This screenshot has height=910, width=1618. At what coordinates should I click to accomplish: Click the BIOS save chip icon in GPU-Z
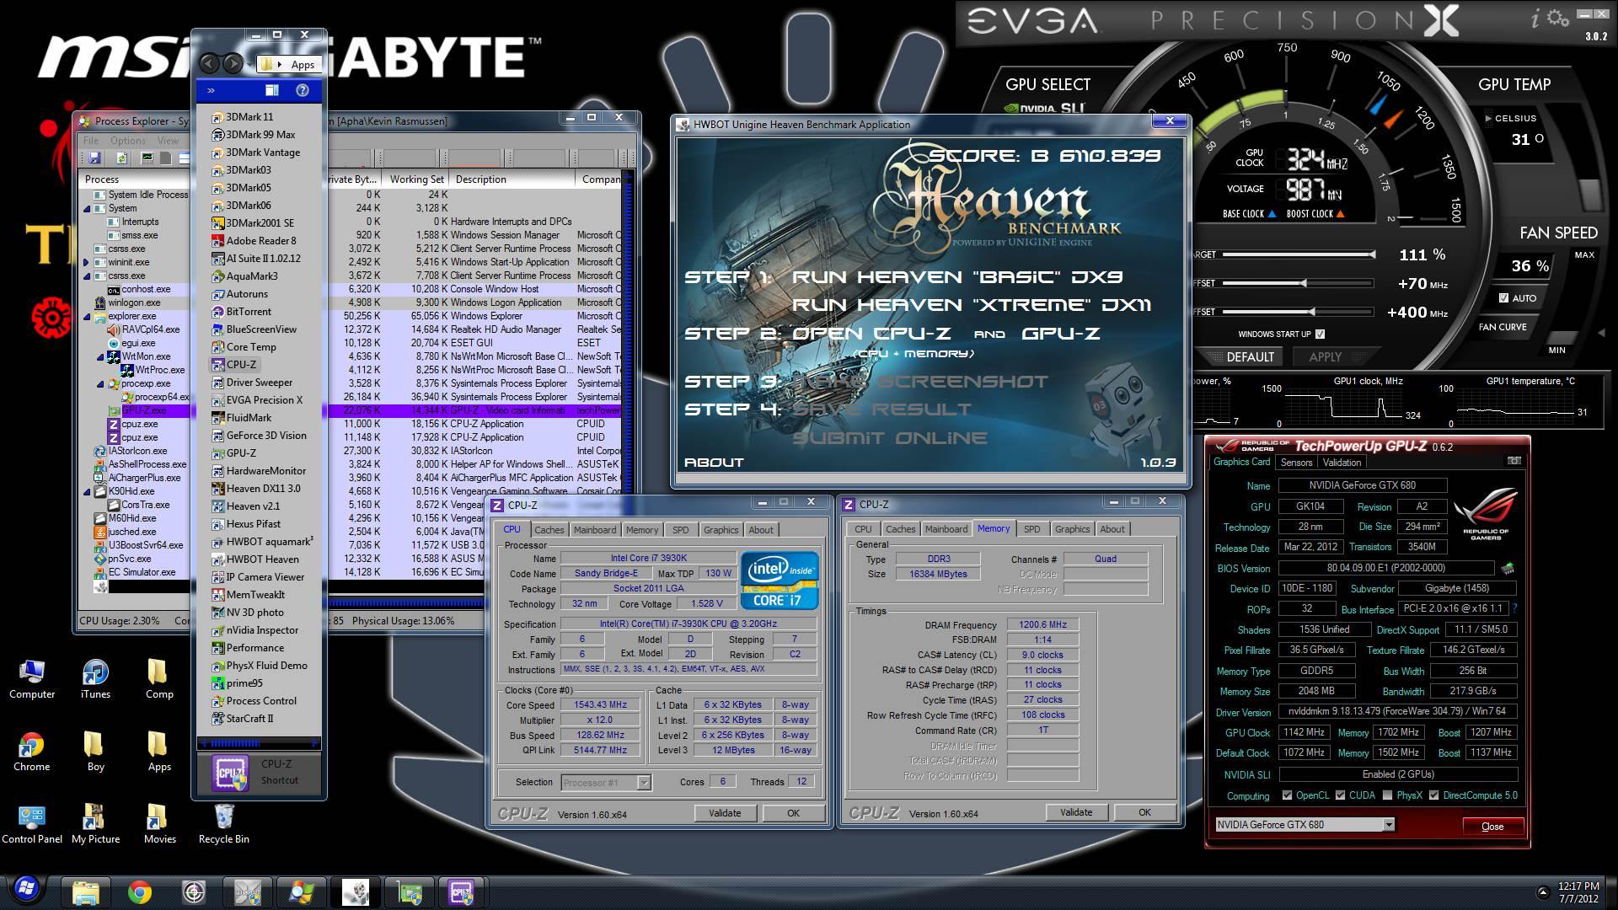(x=1508, y=568)
